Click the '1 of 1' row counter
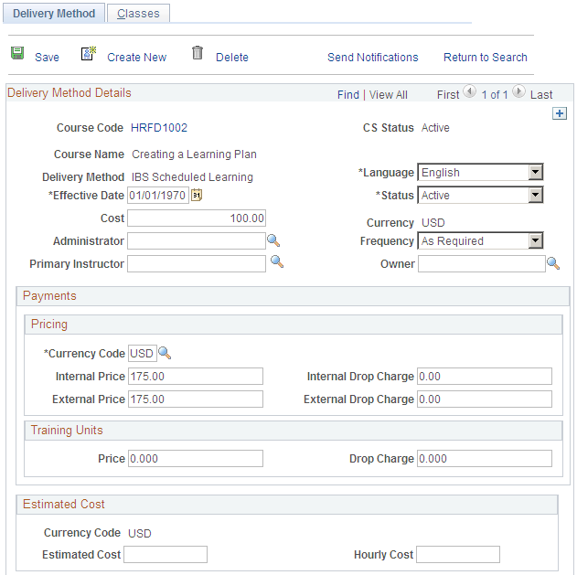 click(495, 95)
